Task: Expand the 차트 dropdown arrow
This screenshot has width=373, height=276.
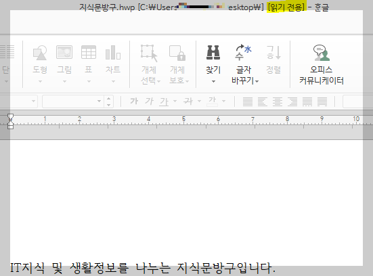Action: [x=114, y=82]
